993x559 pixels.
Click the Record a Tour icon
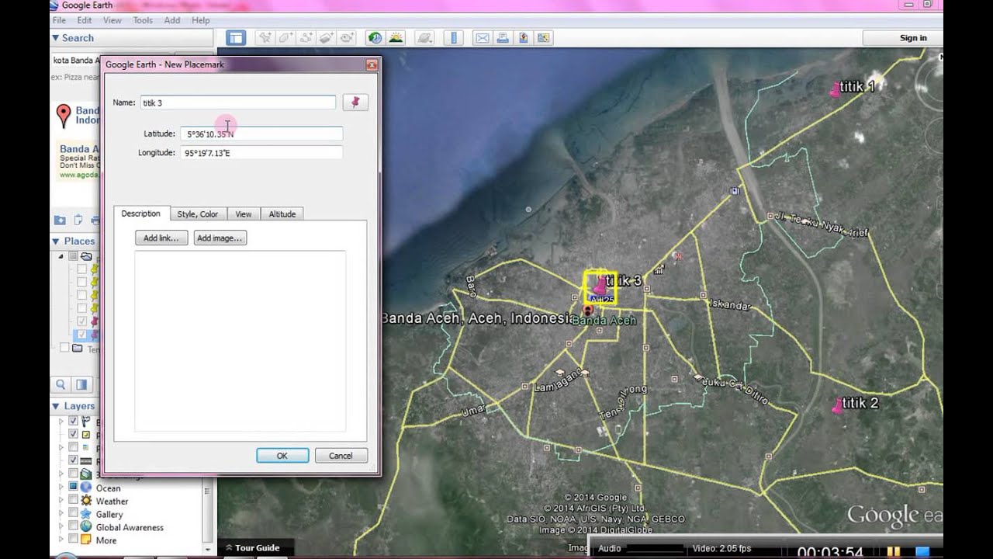pos(347,37)
